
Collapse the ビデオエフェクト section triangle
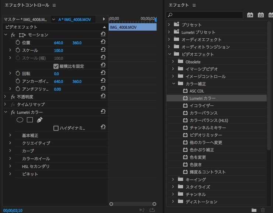pyautogui.click(x=104, y=27)
